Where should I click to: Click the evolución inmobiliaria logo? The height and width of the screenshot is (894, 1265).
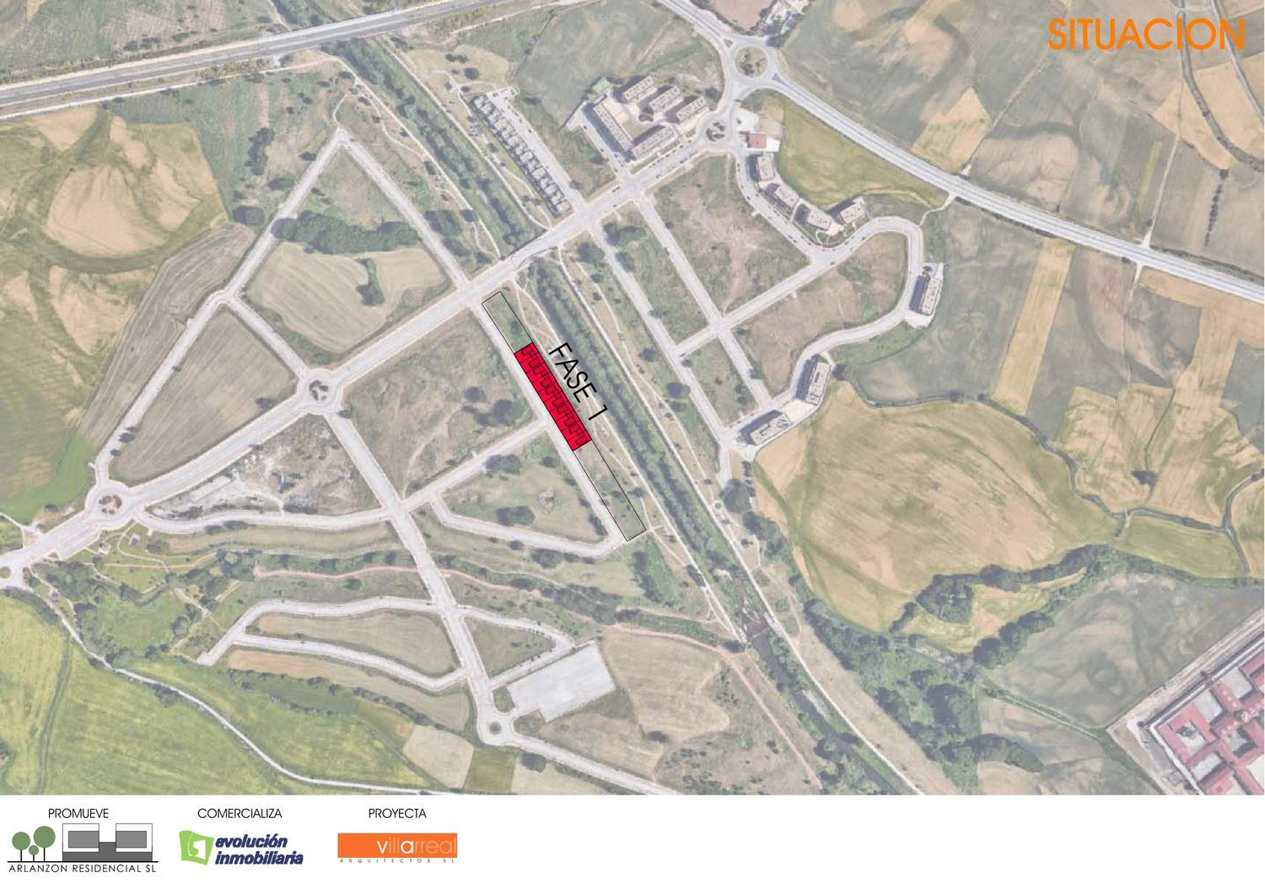pyautogui.click(x=241, y=848)
